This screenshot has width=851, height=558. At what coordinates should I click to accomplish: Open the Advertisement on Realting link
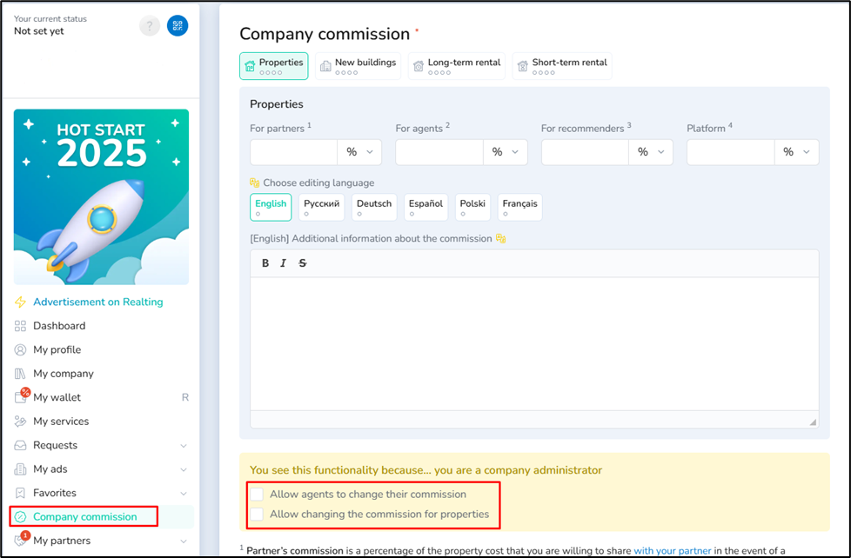[97, 302]
